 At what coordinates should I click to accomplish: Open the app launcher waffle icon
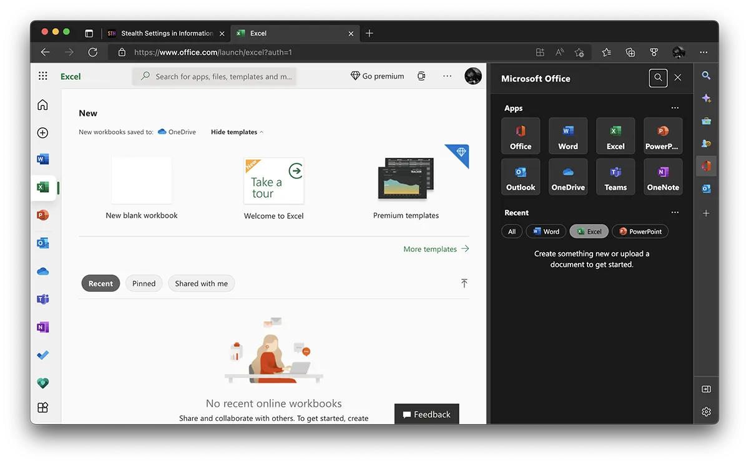coord(43,76)
